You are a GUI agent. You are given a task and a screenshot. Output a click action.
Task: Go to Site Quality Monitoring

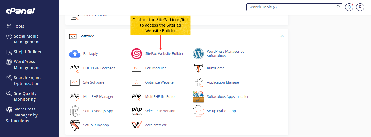tap(25, 96)
